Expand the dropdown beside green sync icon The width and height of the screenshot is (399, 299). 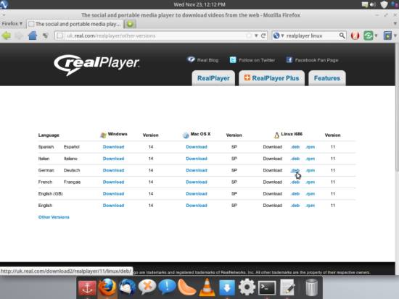376,35
